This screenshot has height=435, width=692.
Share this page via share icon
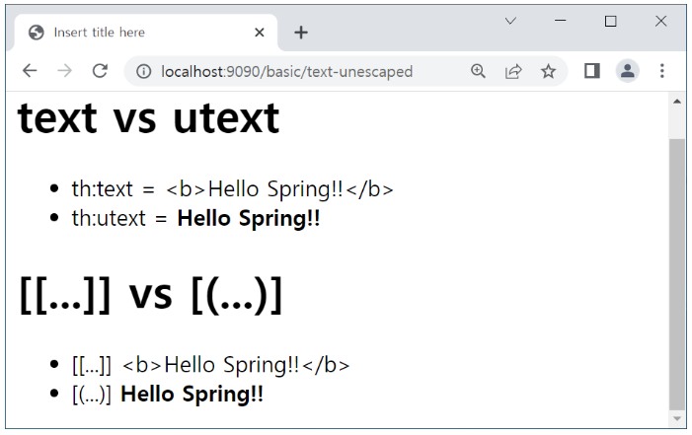[513, 71]
